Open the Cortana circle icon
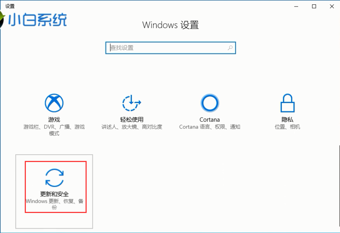The width and height of the screenshot is (340, 233). (x=210, y=103)
